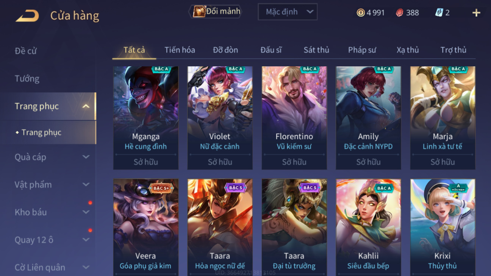
Task: Tap the gold coin currency icon
Action: (x=361, y=12)
